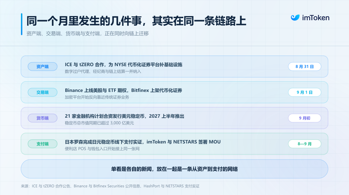The image size is (349, 195).
Task: Click text 数字过户代理、经纪商与链上结算一并纳入
Action: [103, 71]
